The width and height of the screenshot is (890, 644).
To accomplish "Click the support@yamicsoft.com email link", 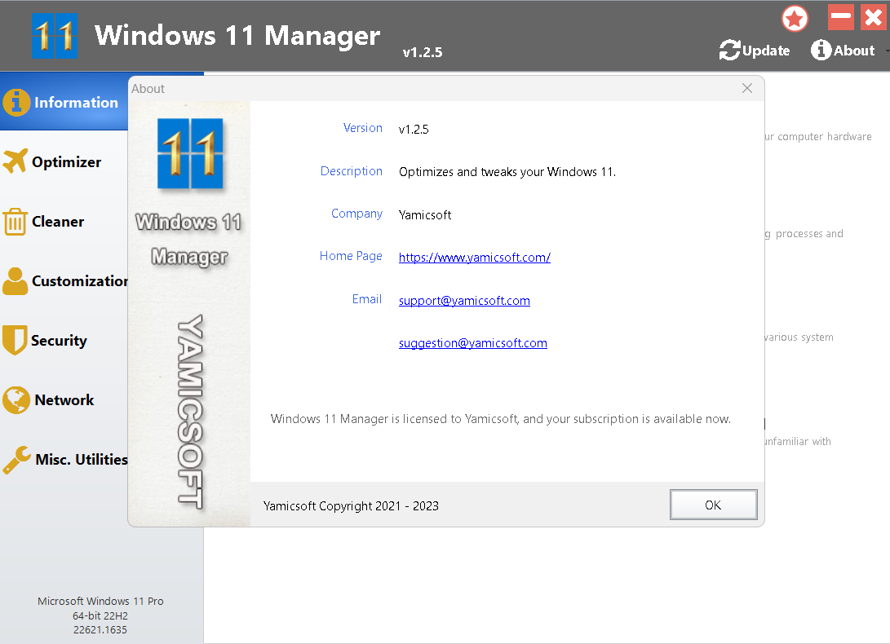I will (464, 301).
